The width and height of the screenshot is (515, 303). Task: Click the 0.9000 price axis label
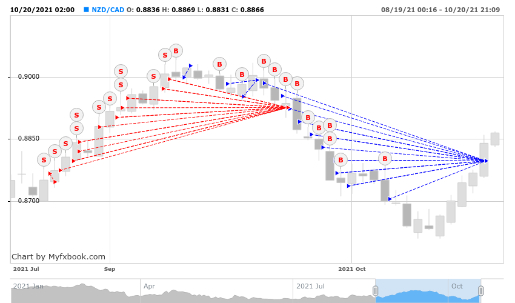pos(28,76)
